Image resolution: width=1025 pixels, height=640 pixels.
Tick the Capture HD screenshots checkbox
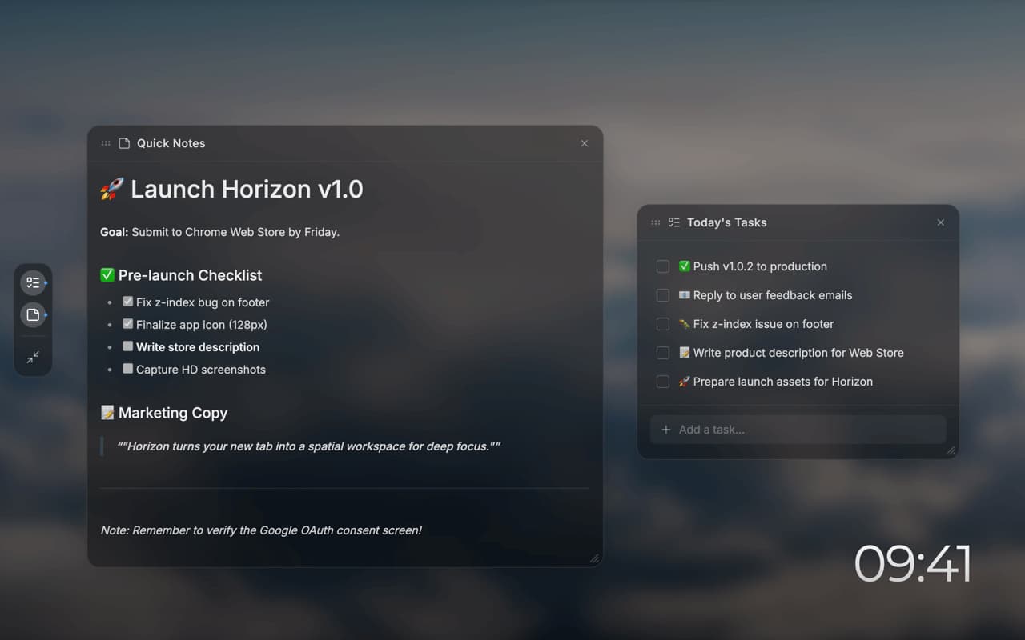point(128,369)
